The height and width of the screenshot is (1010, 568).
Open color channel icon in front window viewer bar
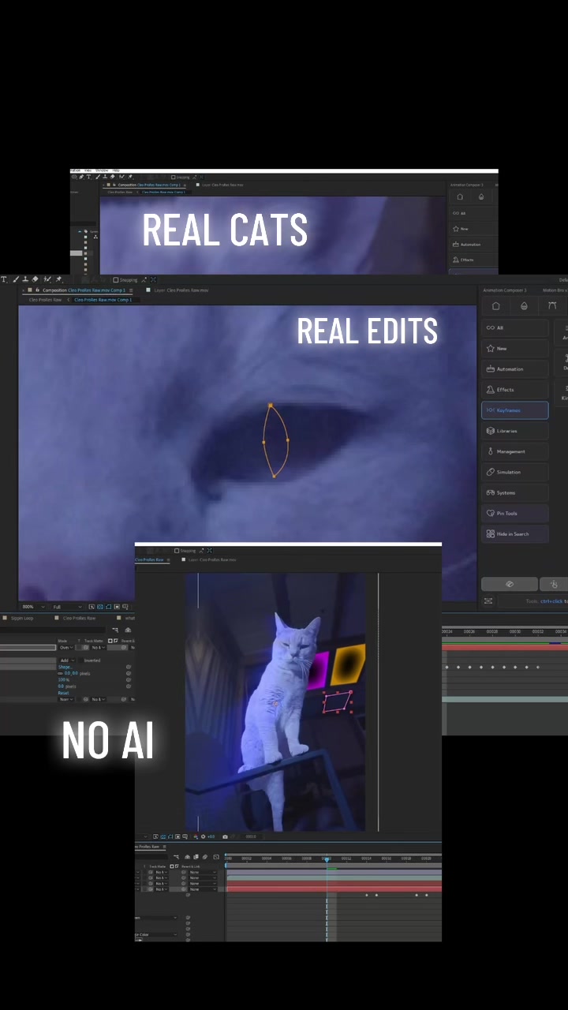coord(196,836)
